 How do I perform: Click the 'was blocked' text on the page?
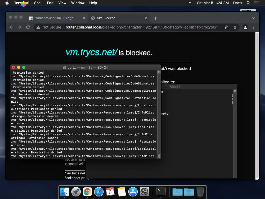coord(179,68)
